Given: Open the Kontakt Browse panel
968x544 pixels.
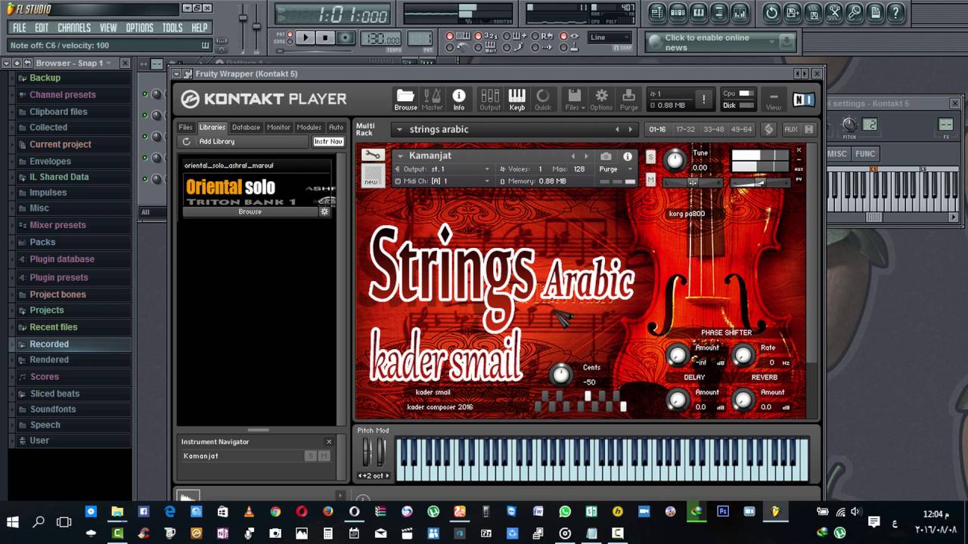Looking at the screenshot, I should coord(405,99).
